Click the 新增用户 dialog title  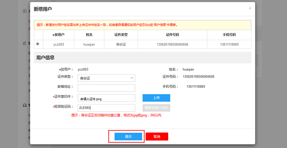pos(43,9)
